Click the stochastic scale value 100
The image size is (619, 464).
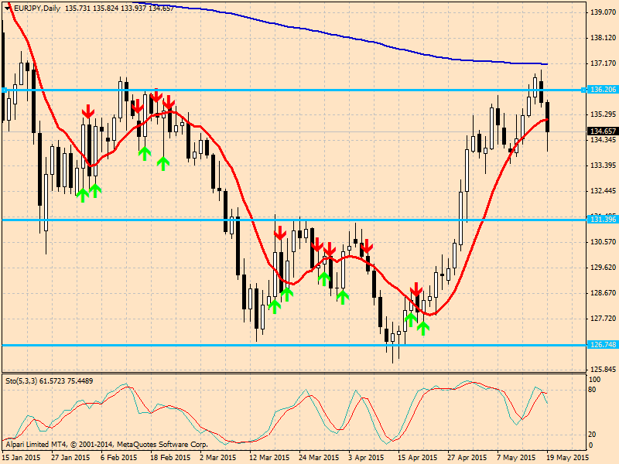point(594,380)
